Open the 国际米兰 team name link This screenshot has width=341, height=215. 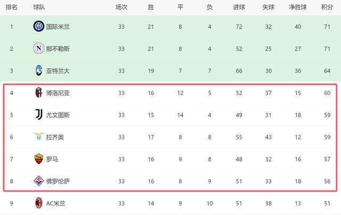tap(59, 26)
